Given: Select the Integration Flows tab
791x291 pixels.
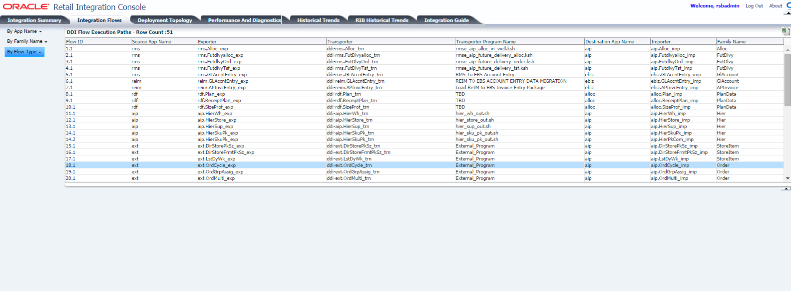Looking at the screenshot, I should coord(99,20).
